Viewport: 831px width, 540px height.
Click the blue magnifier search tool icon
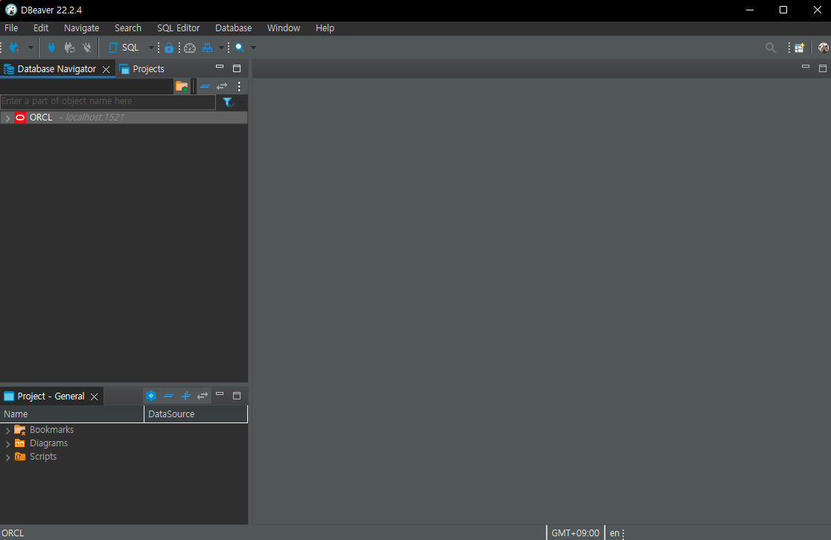(240, 48)
